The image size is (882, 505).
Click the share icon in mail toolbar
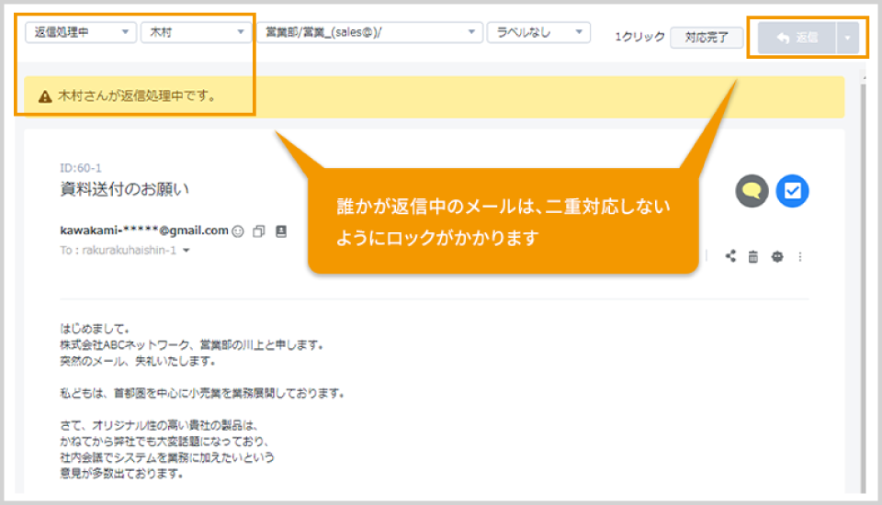coord(730,256)
